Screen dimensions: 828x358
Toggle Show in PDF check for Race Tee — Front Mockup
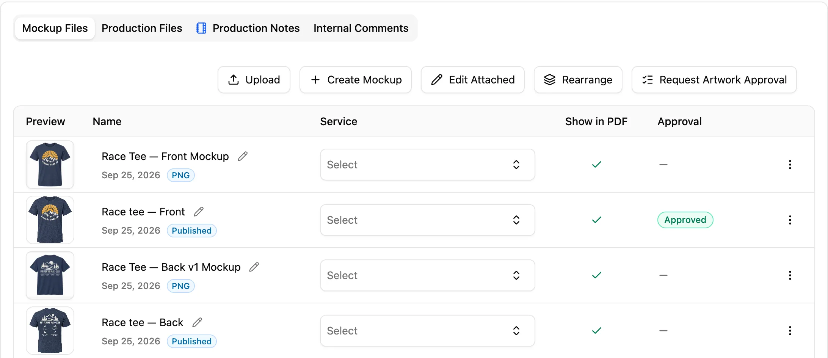pos(597,165)
